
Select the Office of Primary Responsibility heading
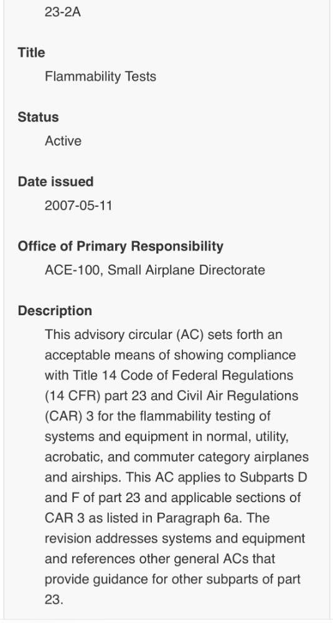(x=120, y=246)
